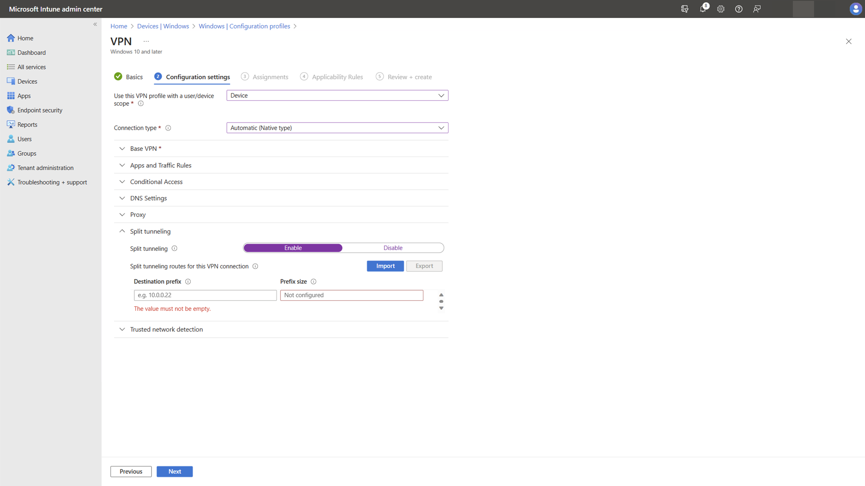Open Tenant administration from sidebar

pyautogui.click(x=45, y=168)
